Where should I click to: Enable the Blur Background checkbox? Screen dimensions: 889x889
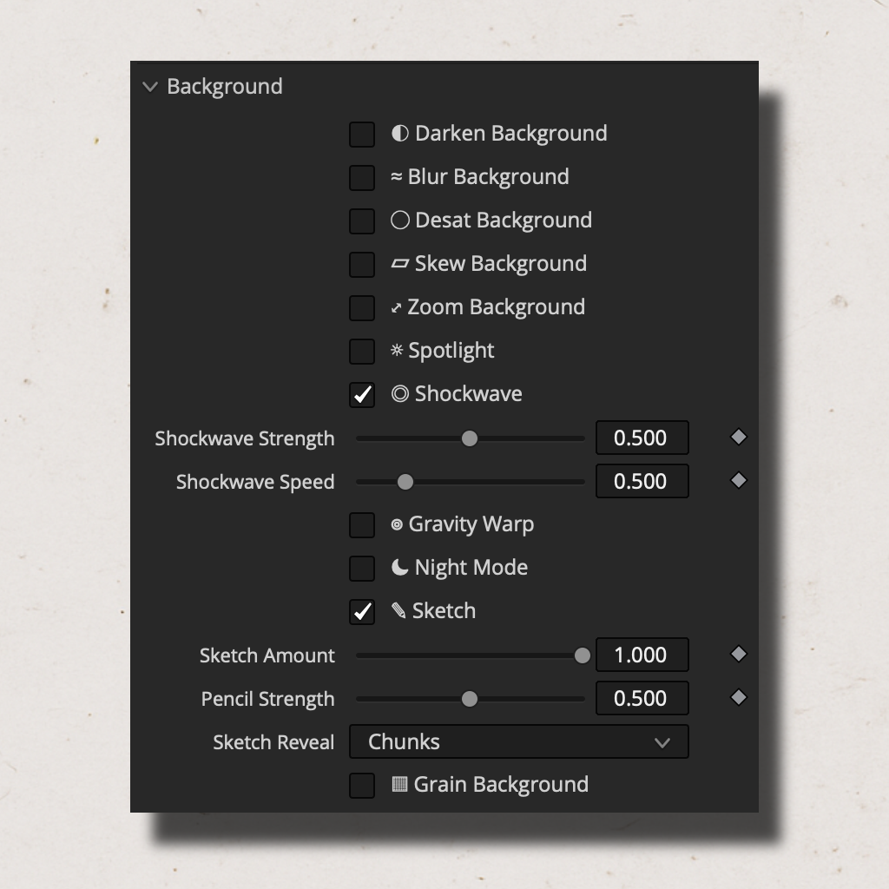pyautogui.click(x=362, y=178)
